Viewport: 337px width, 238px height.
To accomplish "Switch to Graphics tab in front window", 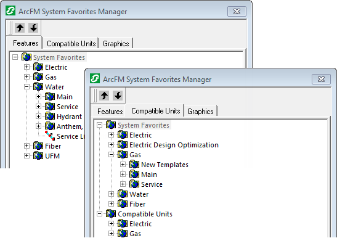I will pyautogui.click(x=200, y=111).
